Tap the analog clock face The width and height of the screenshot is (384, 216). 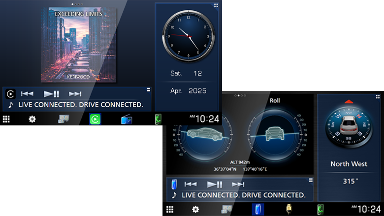tap(188, 36)
